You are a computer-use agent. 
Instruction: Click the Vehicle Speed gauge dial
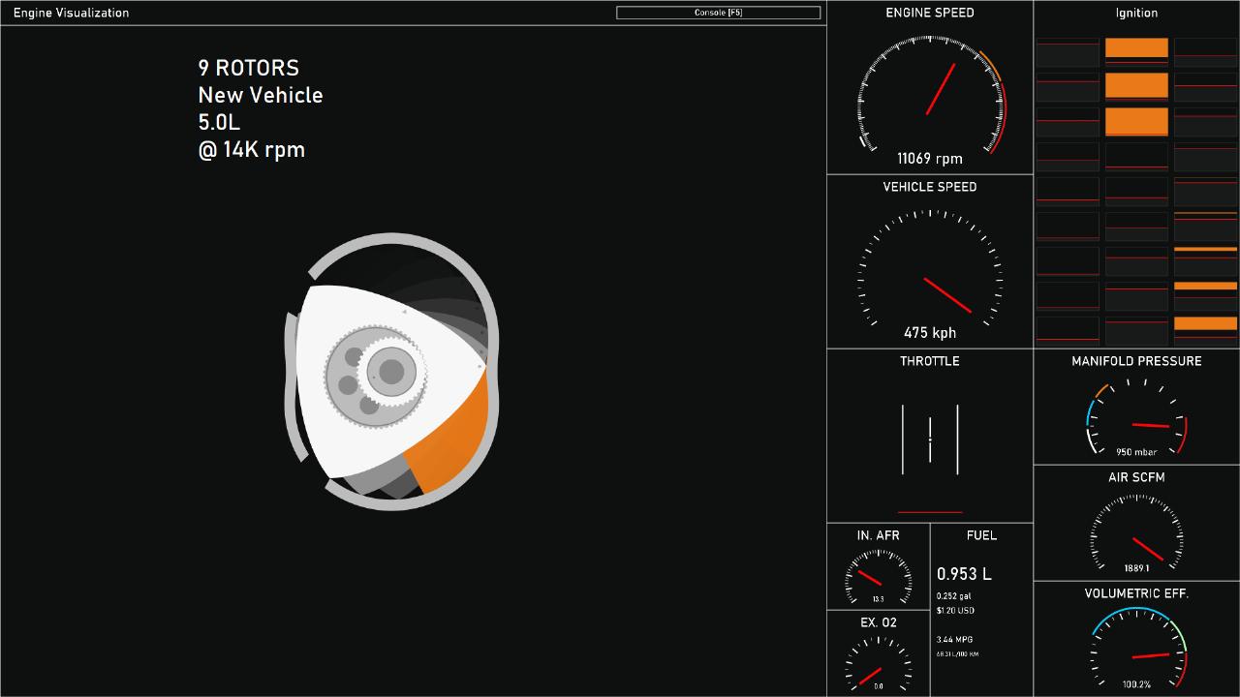coord(930,268)
